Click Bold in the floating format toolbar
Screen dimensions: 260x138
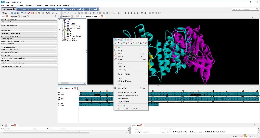pyautogui.click(x=115, y=43)
